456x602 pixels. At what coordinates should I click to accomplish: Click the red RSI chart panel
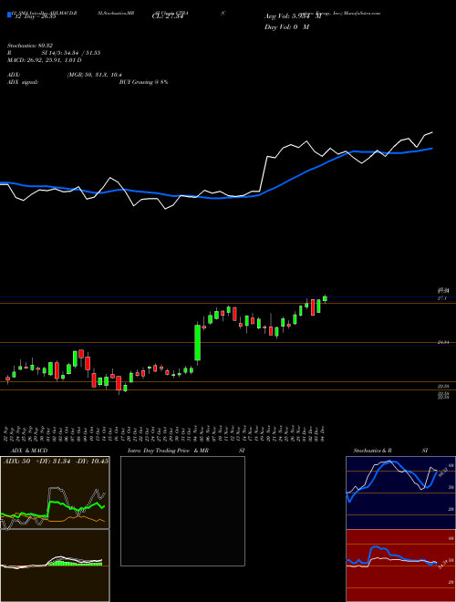(400, 566)
